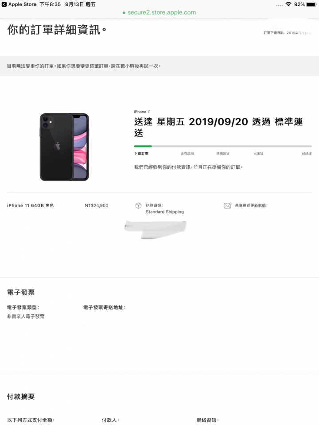The image size is (319, 425).
Task: Tap the battery indicator icon
Action: (x=311, y=4)
